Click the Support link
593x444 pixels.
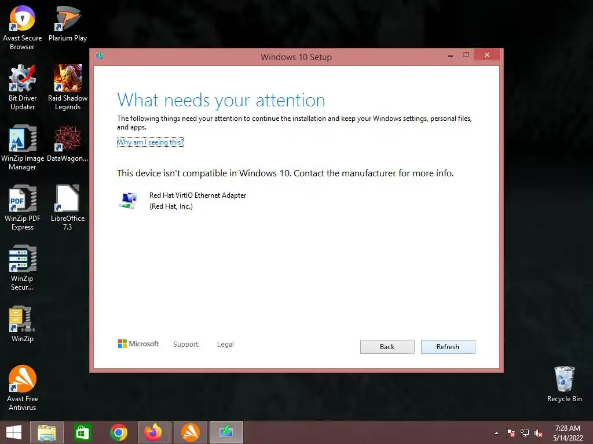click(x=186, y=345)
